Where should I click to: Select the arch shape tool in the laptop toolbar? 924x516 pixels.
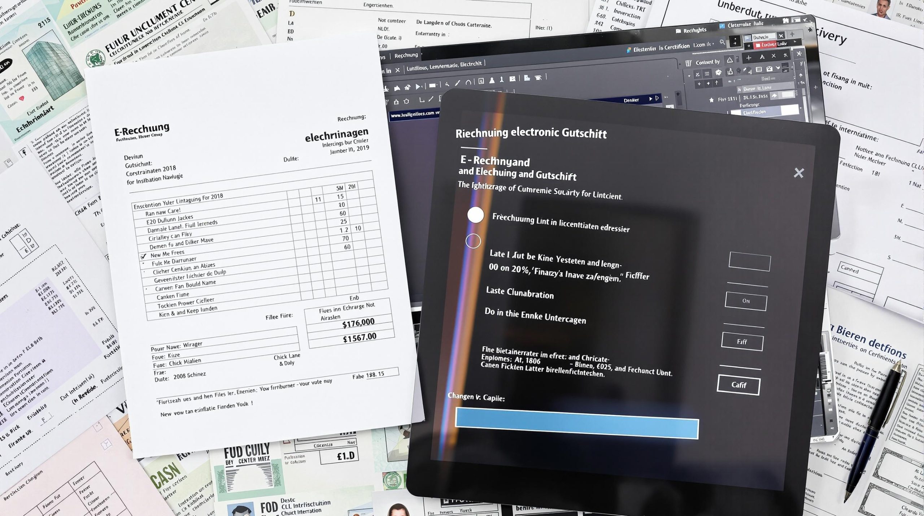pos(468,82)
